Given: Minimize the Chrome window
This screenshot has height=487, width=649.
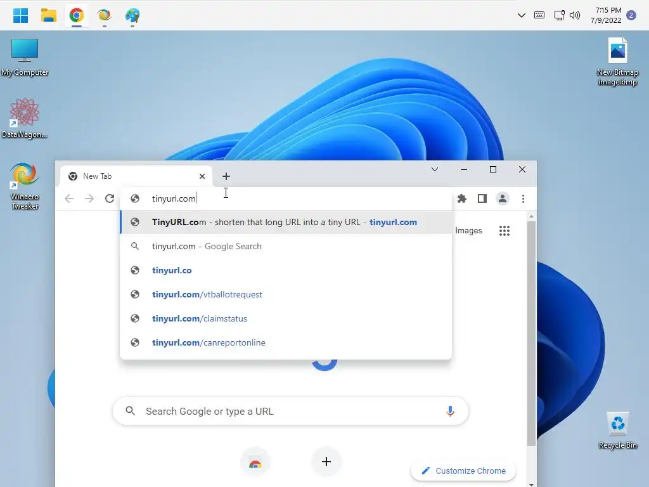Looking at the screenshot, I should tap(464, 169).
